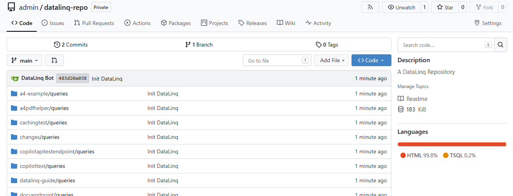
Task: Click the search magnifier button
Action: pos(500,45)
